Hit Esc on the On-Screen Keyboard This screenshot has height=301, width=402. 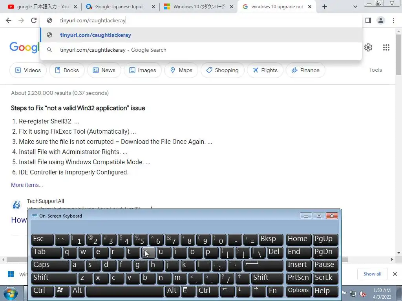pyautogui.click(x=42, y=239)
